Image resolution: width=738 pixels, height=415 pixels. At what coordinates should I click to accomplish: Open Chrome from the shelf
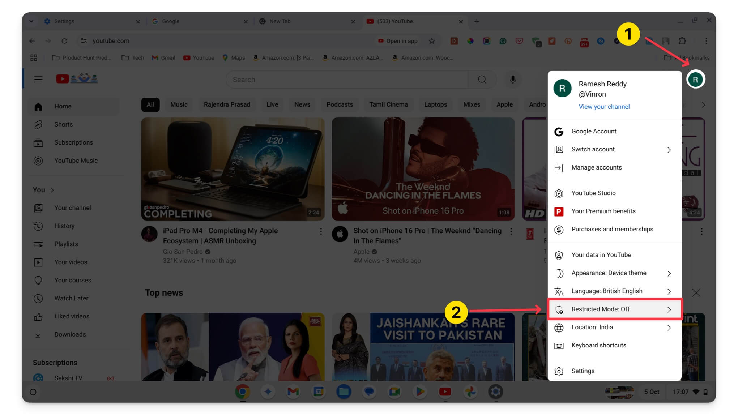click(242, 392)
